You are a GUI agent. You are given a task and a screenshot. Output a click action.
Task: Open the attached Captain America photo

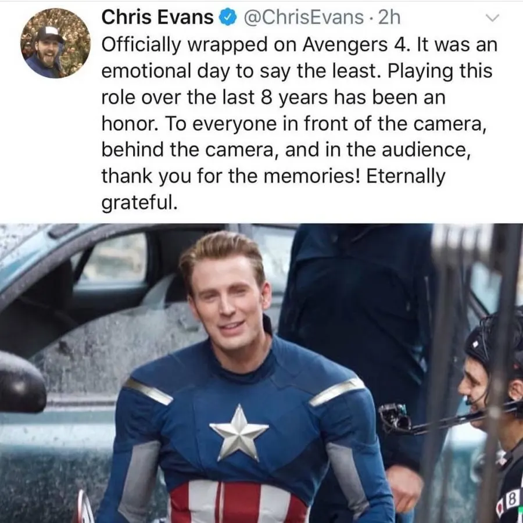click(x=261, y=373)
